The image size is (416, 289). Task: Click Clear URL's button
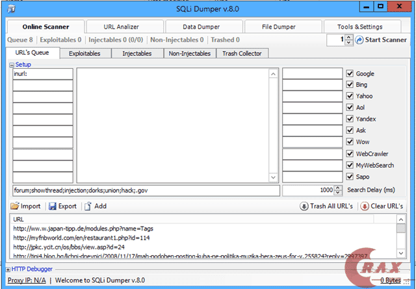pos(382,206)
